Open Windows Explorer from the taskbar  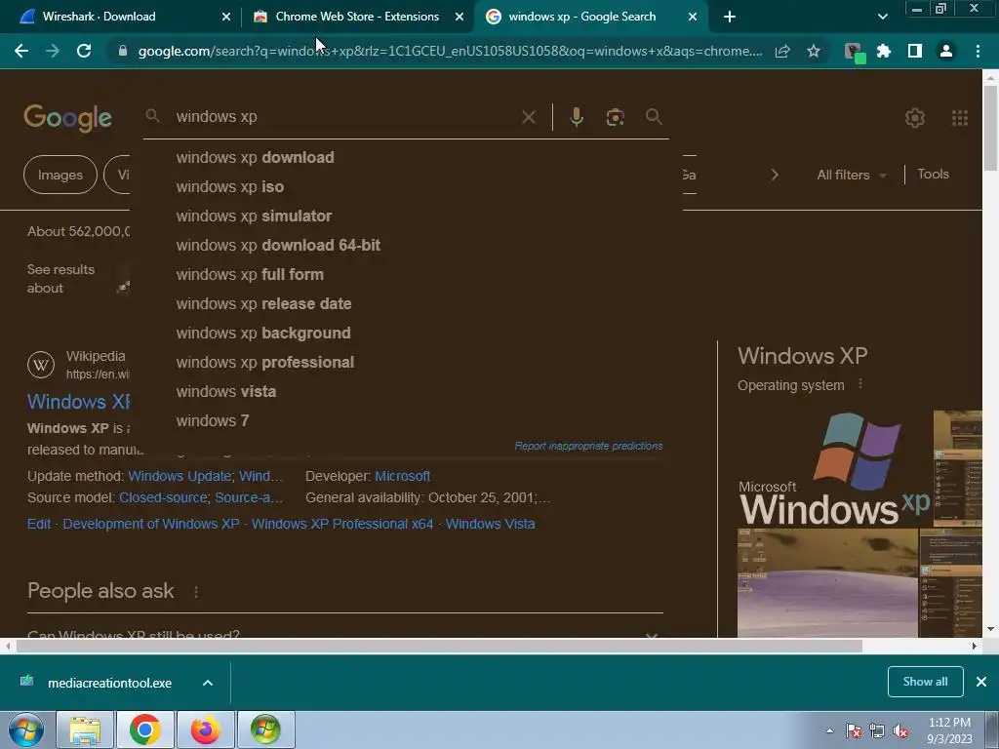point(85,729)
